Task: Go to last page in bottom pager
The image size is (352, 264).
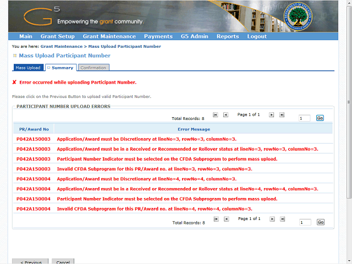Action: click(282, 219)
